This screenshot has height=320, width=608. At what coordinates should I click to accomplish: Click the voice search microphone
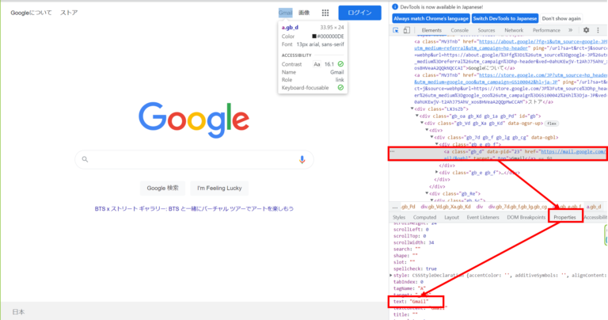pyautogui.click(x=302, y=160)
